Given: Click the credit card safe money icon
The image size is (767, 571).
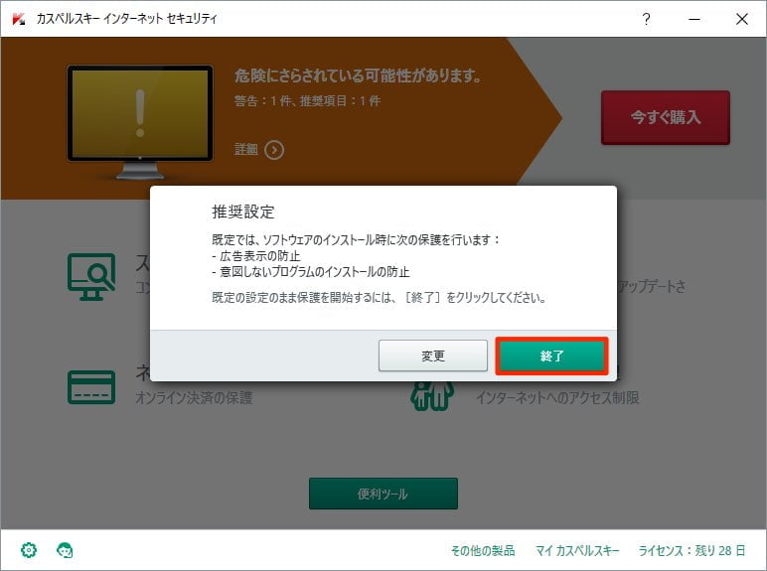Looking at the screenshot, I should tap(91, 387).
